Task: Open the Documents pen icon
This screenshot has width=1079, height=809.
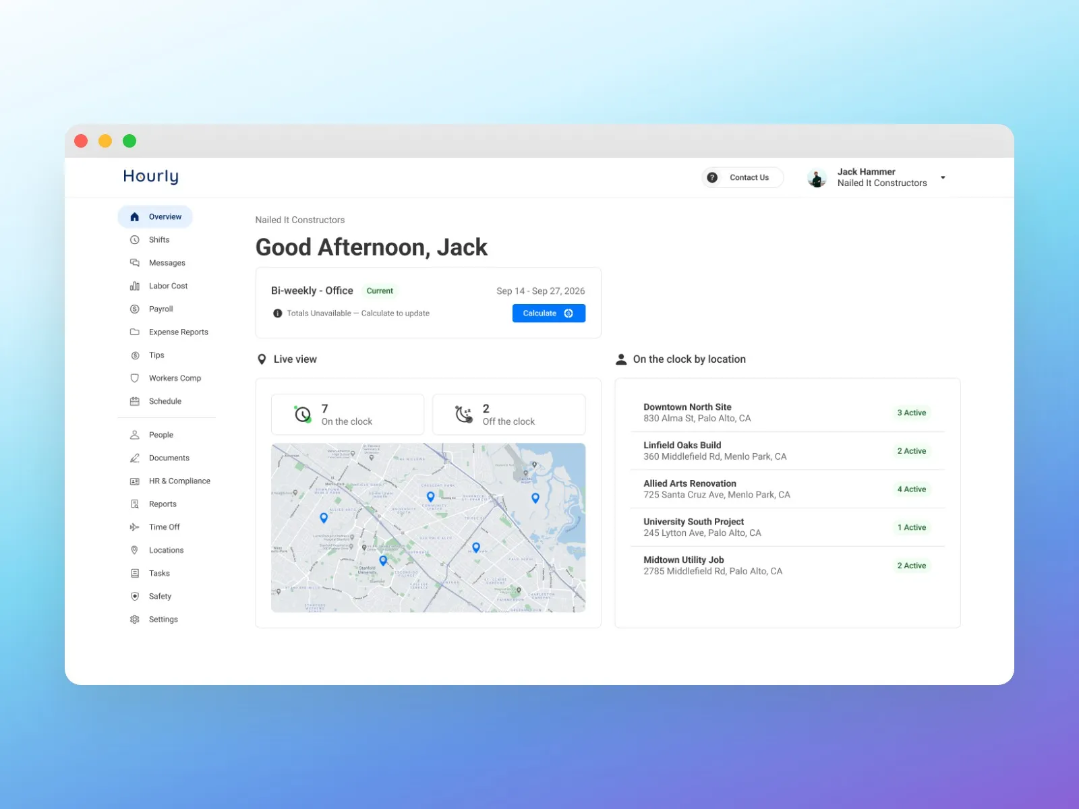Action: click(x=134, y=458)
